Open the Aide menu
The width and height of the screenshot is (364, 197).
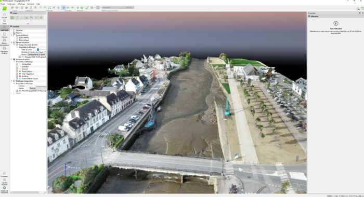pyautogui.click(x=38, y=4)
